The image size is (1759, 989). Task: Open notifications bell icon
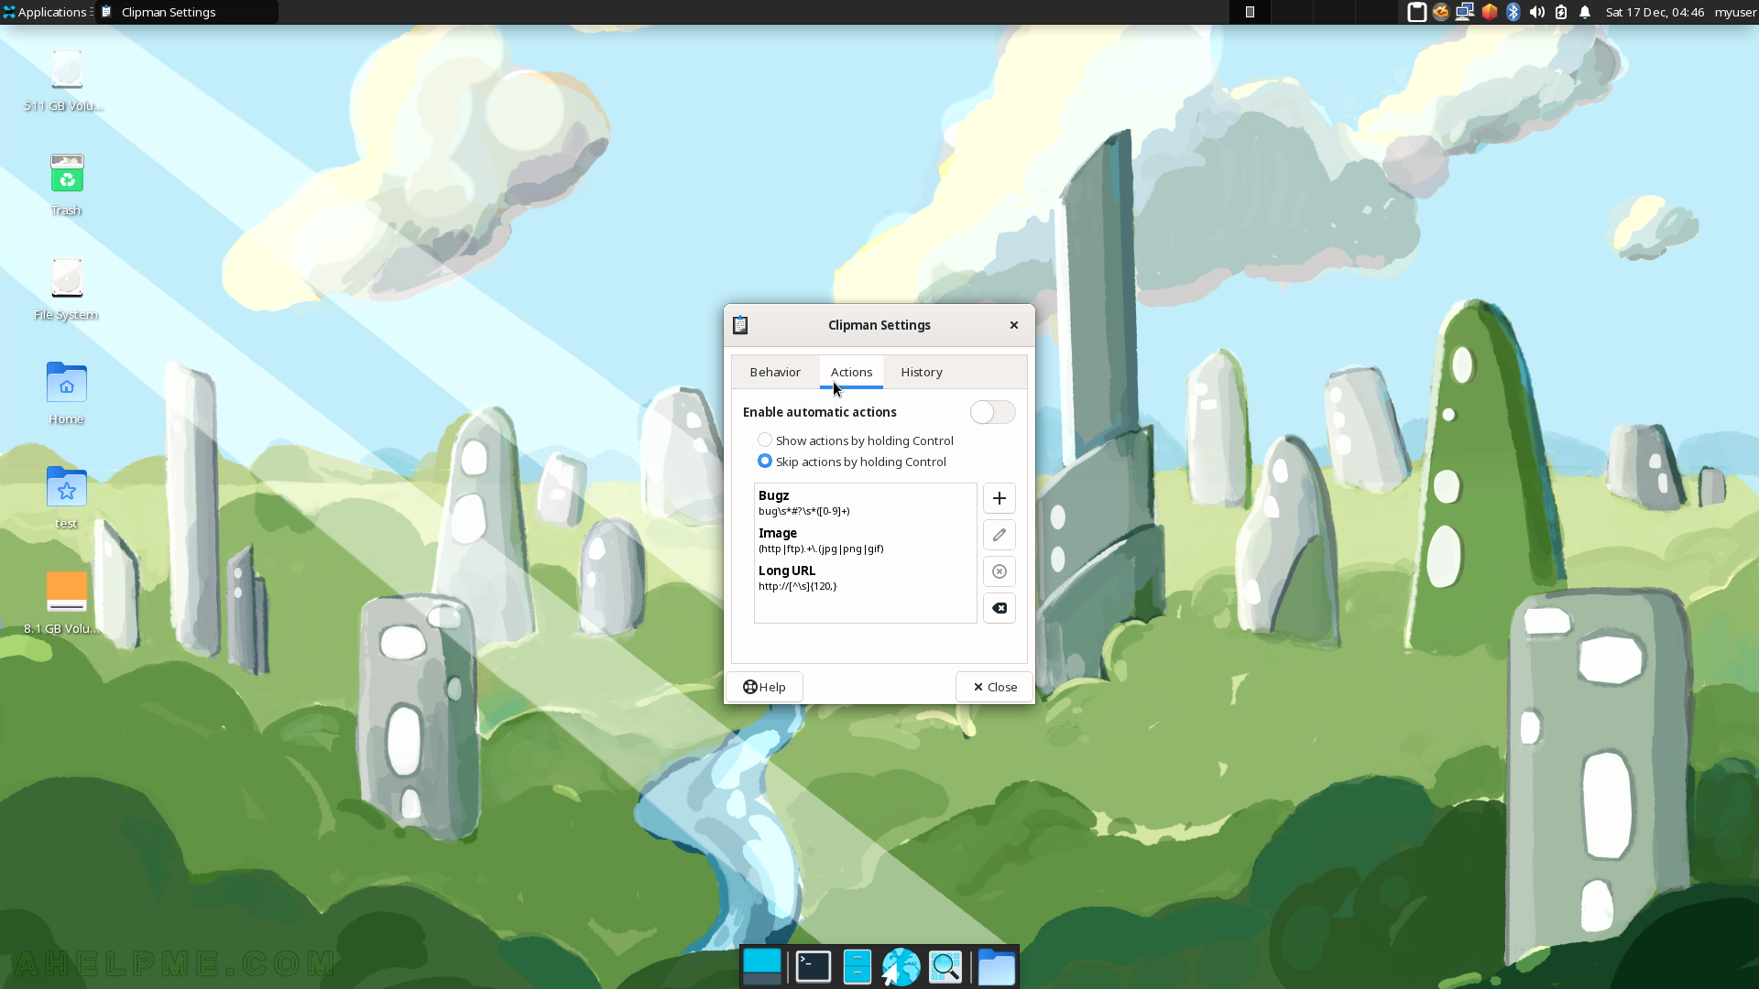pos(1585,12)
